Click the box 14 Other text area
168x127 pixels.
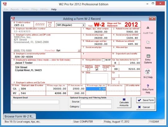point(97,78)
